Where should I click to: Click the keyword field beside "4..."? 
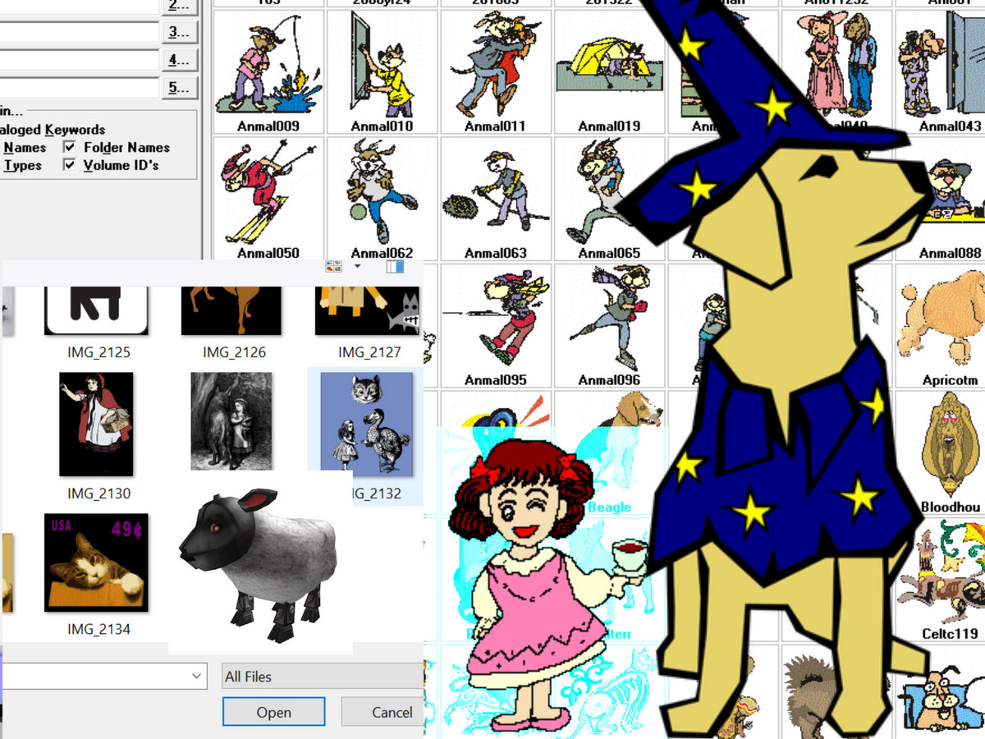pyautogui.click(x=79, y=60)
